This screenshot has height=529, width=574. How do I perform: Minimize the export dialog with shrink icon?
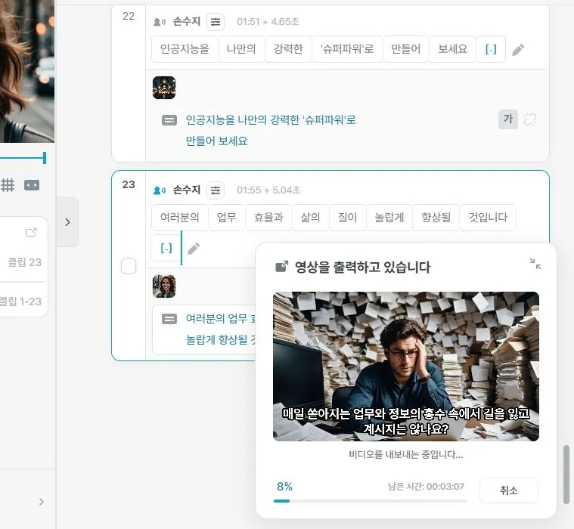pos(535,264)
